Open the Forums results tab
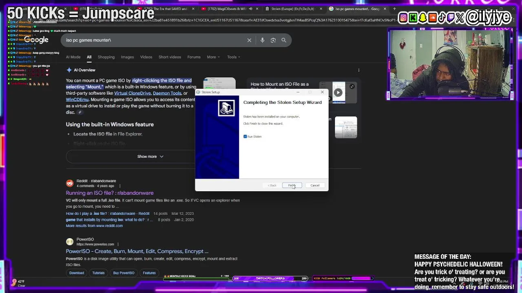522x293 pixels. (194, 57)
